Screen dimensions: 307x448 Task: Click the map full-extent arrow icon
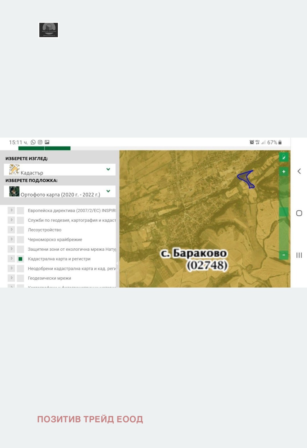284,157
